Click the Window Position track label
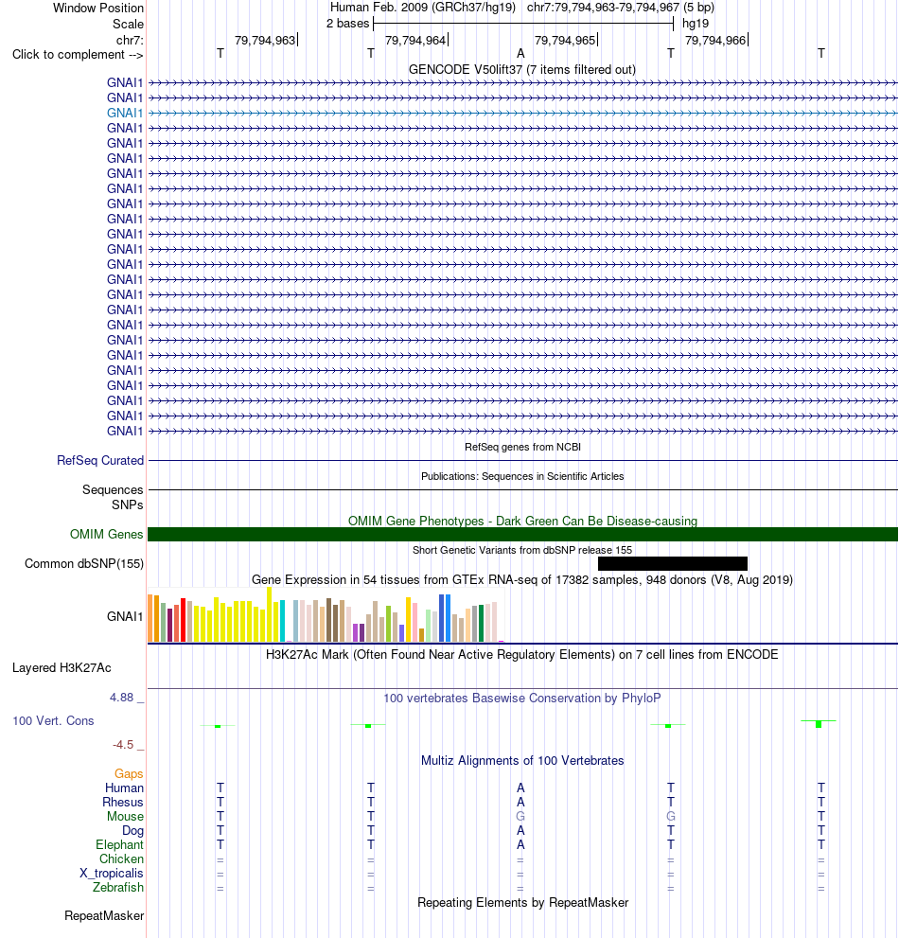The image size is (899, 938). [98, 8]
